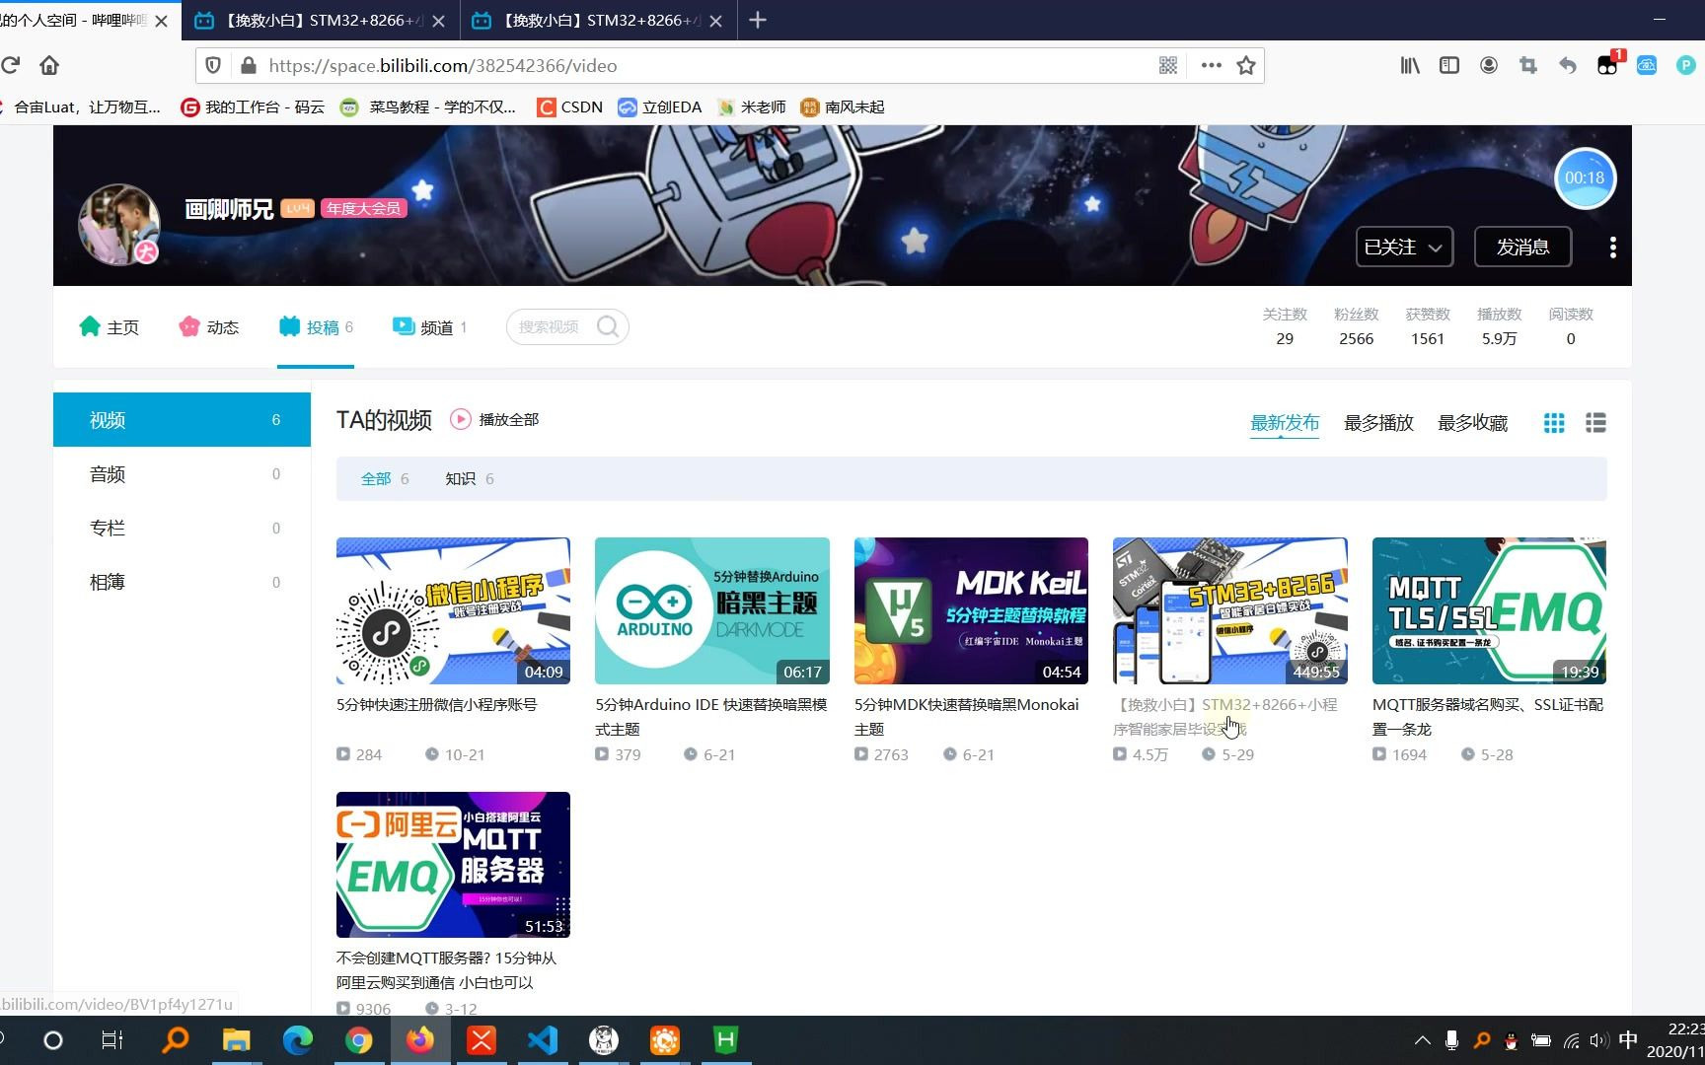The image size is (1705, 1065).
Task: Toggle the sidebar view icon in toolbar
Action: [x=1449, y=65]
